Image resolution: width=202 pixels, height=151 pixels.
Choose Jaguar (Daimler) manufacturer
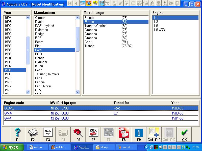[x=55, y=74]
